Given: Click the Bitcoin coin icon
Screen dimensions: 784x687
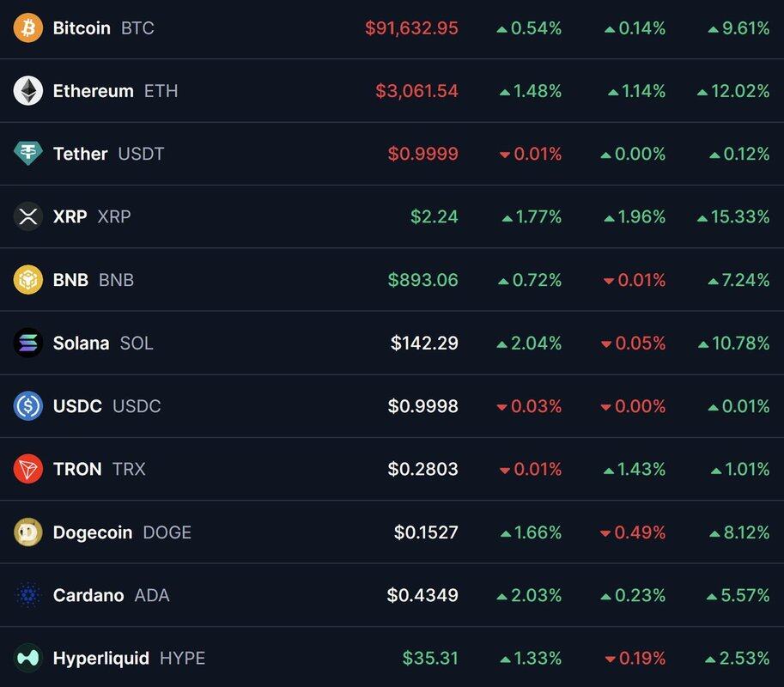Looking at the screenshot, I should tap(28, 28).
